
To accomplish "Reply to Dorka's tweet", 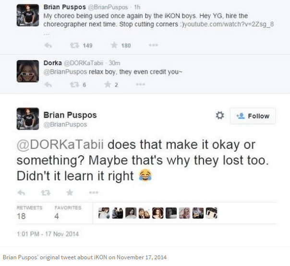I will click(x=48, y=85).
